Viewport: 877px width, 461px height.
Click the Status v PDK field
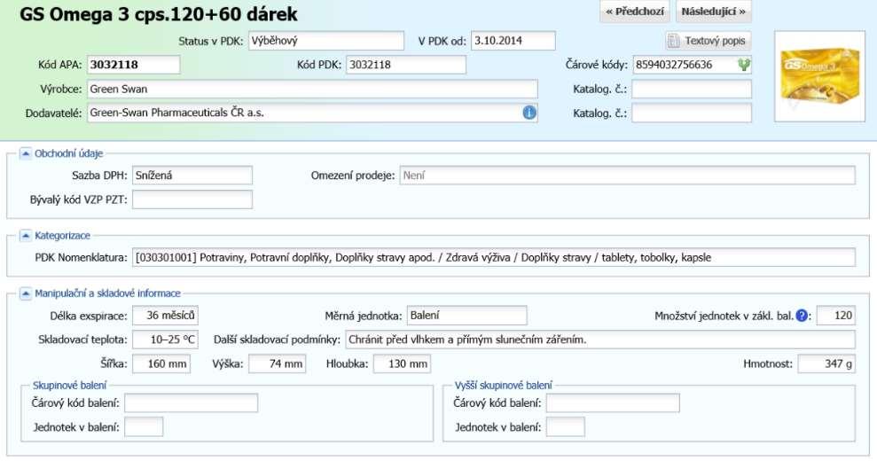(x=326, y=41)
